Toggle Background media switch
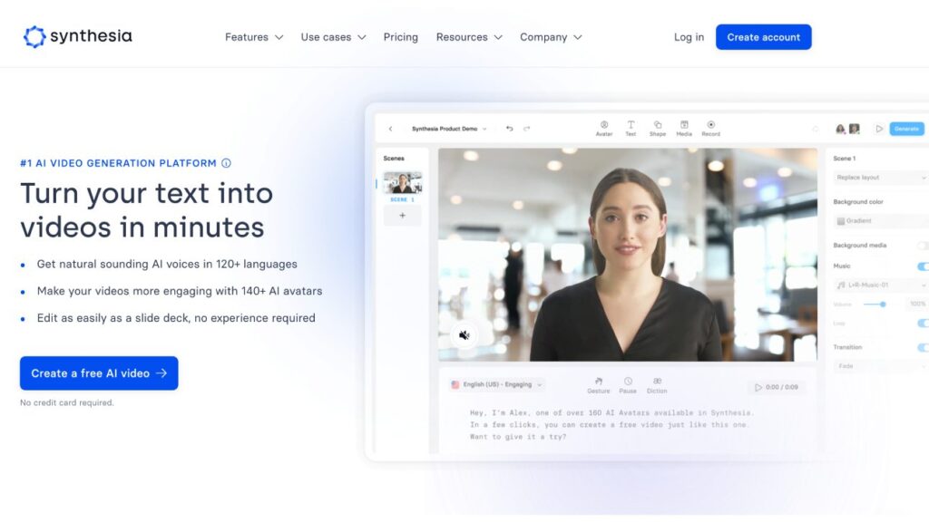Image resolution: width=929 pixels, height=522 pixels. [923, 246]
